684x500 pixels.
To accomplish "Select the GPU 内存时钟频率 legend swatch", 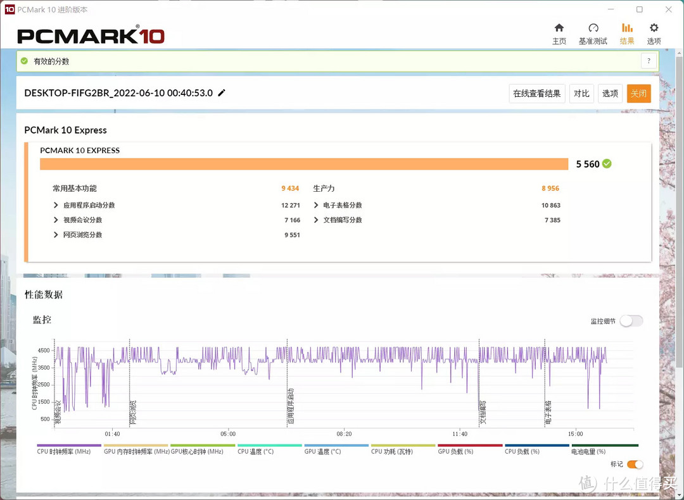I will 136,446.
